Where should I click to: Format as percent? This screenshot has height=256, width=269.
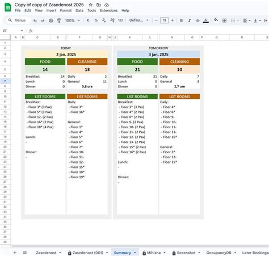pyautogui.click(x=96, y=20)
